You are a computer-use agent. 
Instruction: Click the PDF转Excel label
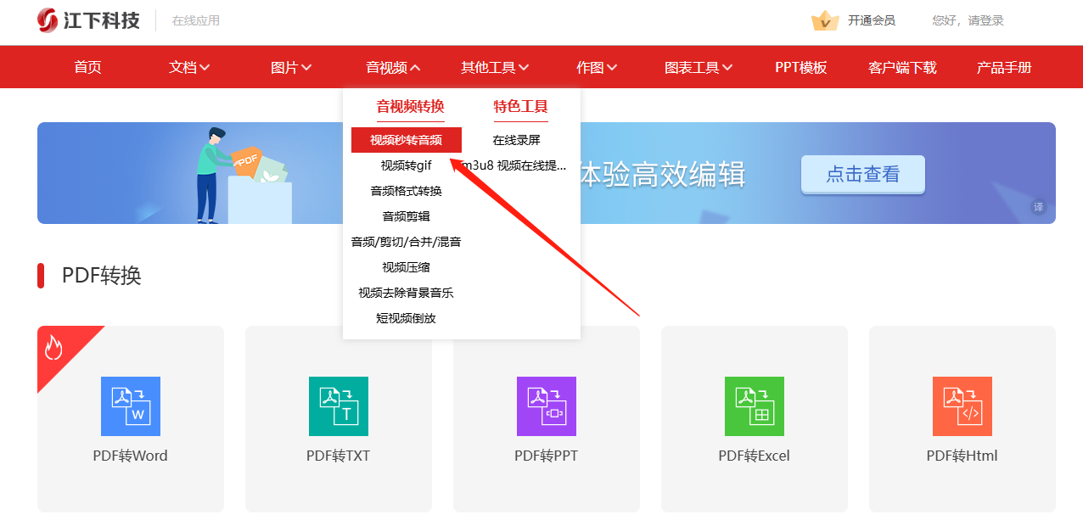click(x=755, y=456)
